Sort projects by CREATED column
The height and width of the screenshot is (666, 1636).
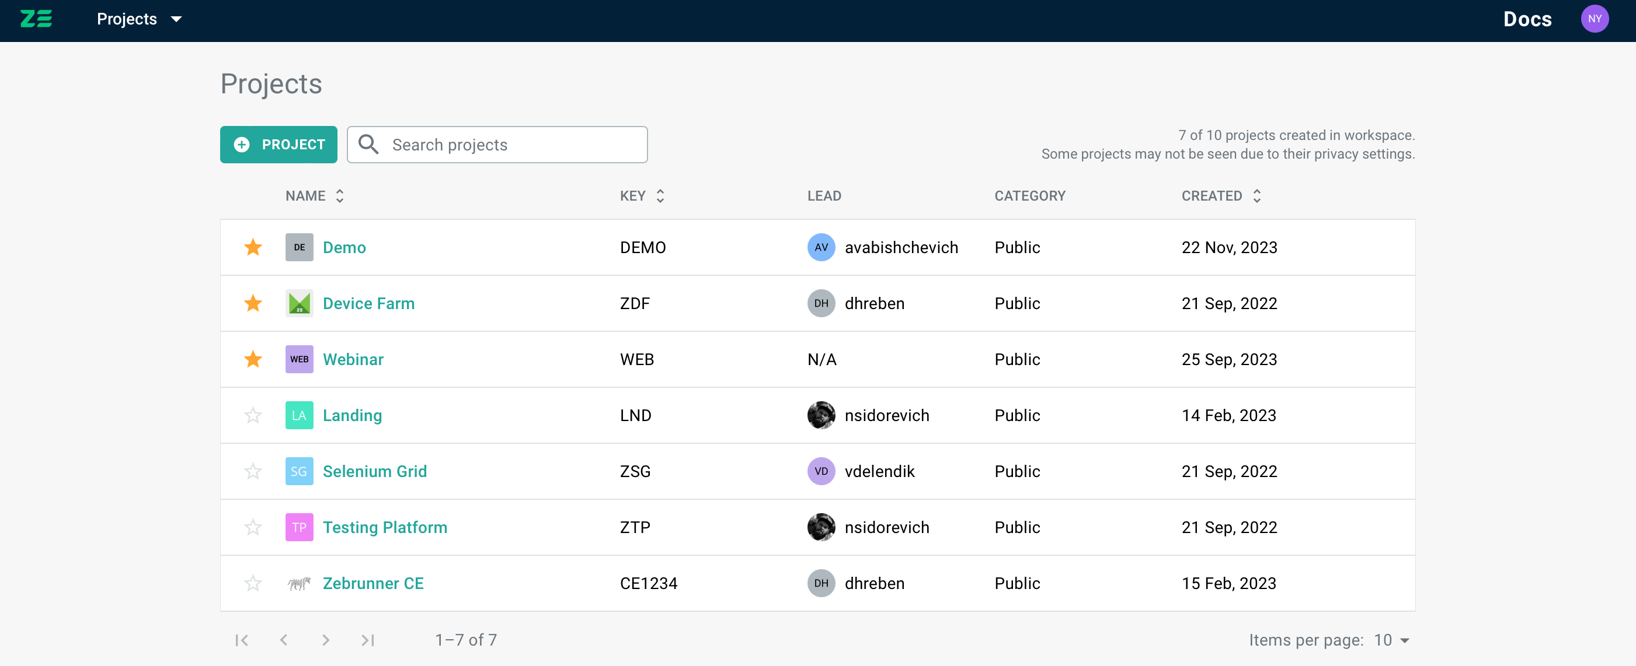coord(1221,196)
